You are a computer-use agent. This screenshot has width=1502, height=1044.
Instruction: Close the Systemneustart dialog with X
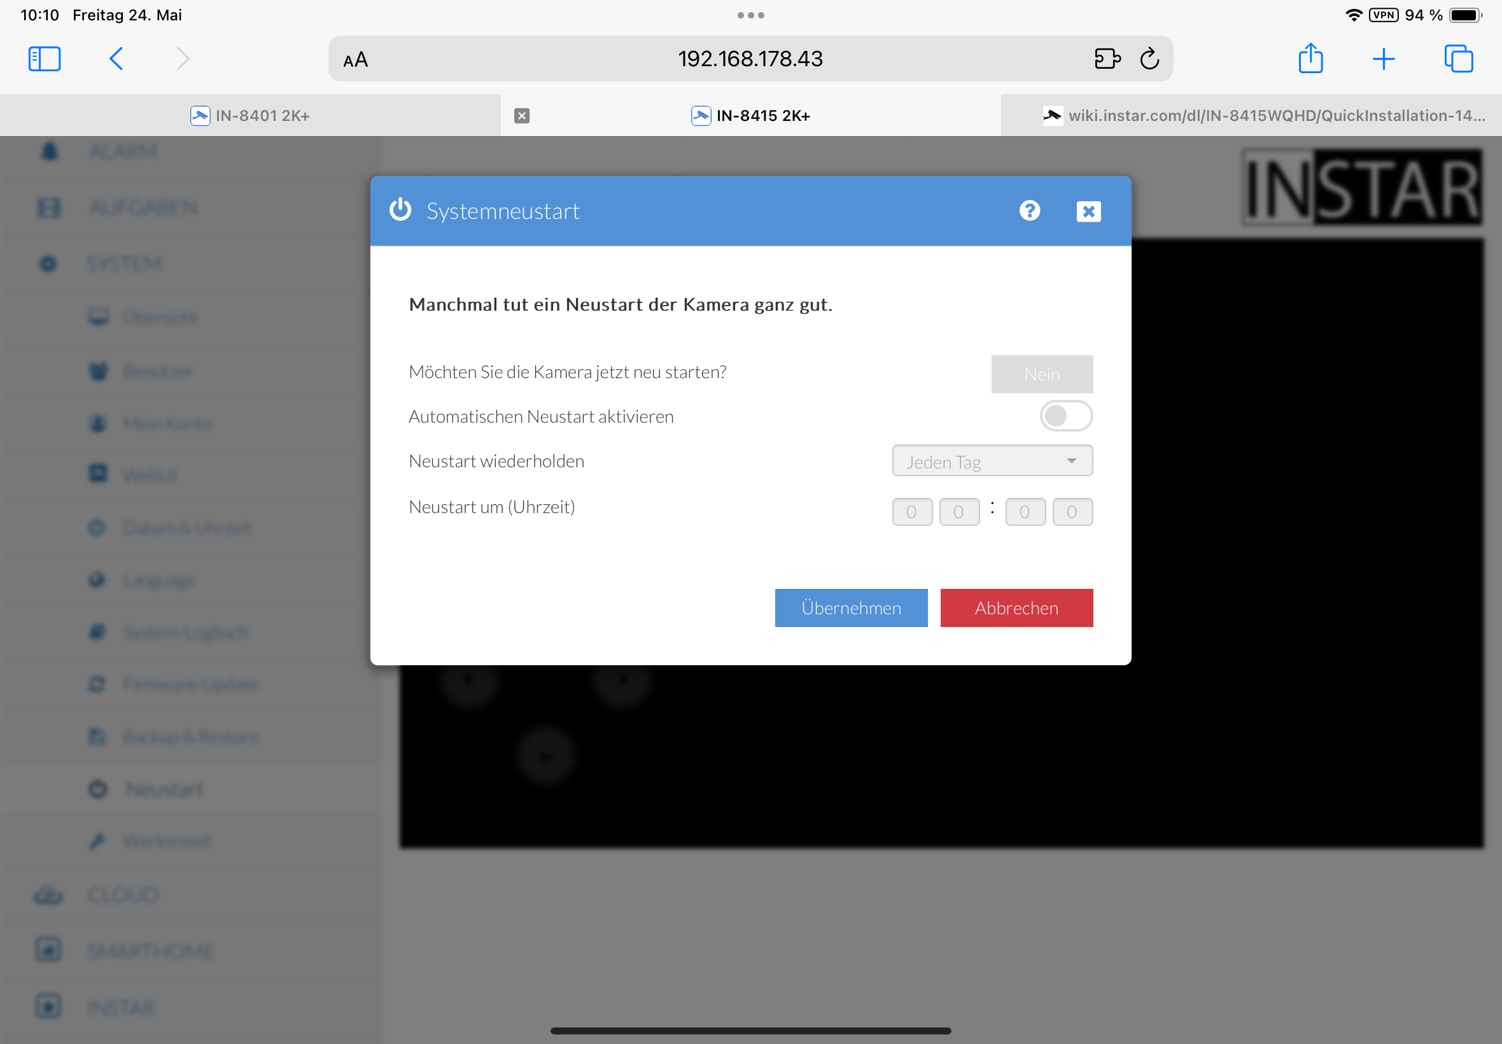[1088, 211]
